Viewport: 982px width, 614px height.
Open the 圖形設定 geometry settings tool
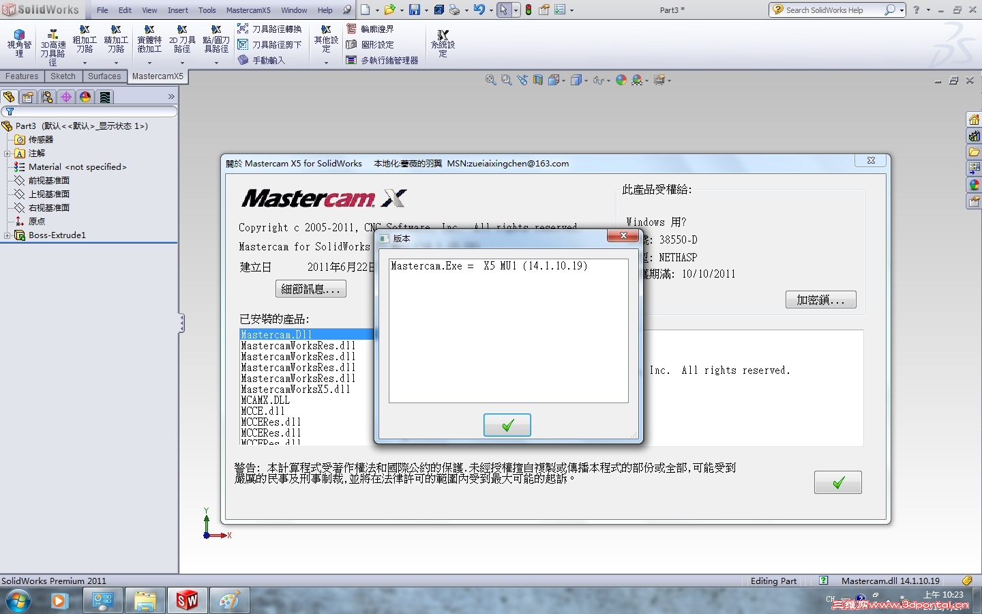(370, 44)
